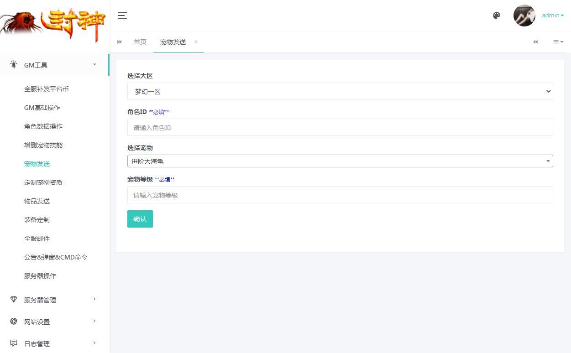Open the 选择大区 server dropdown
This screenshot has height=353, width=571.
340,91
